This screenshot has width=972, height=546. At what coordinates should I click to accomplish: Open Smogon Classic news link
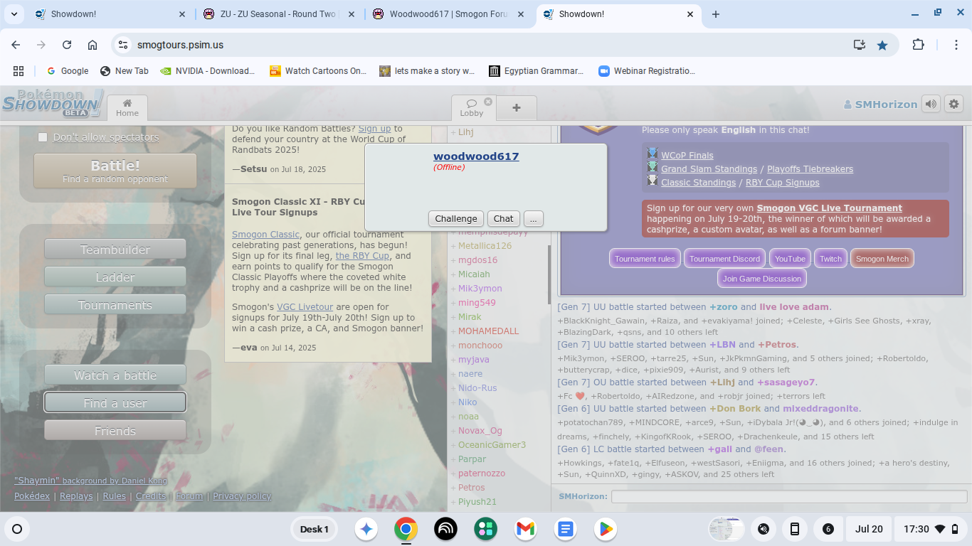point(265,235)
